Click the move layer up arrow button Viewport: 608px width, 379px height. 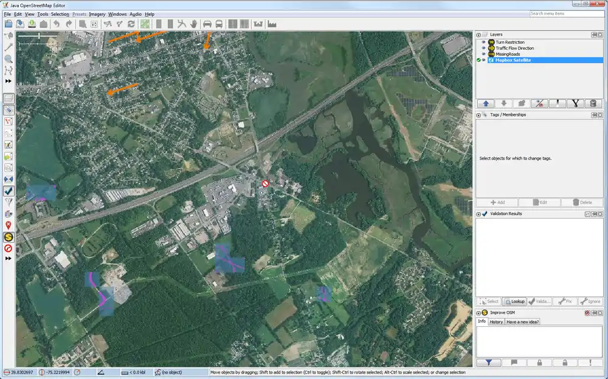coord(486,104)
